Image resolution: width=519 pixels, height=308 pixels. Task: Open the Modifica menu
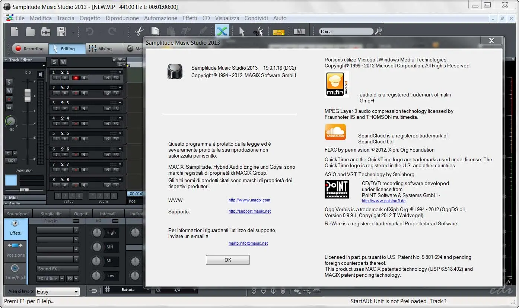(x=41, y=18)
